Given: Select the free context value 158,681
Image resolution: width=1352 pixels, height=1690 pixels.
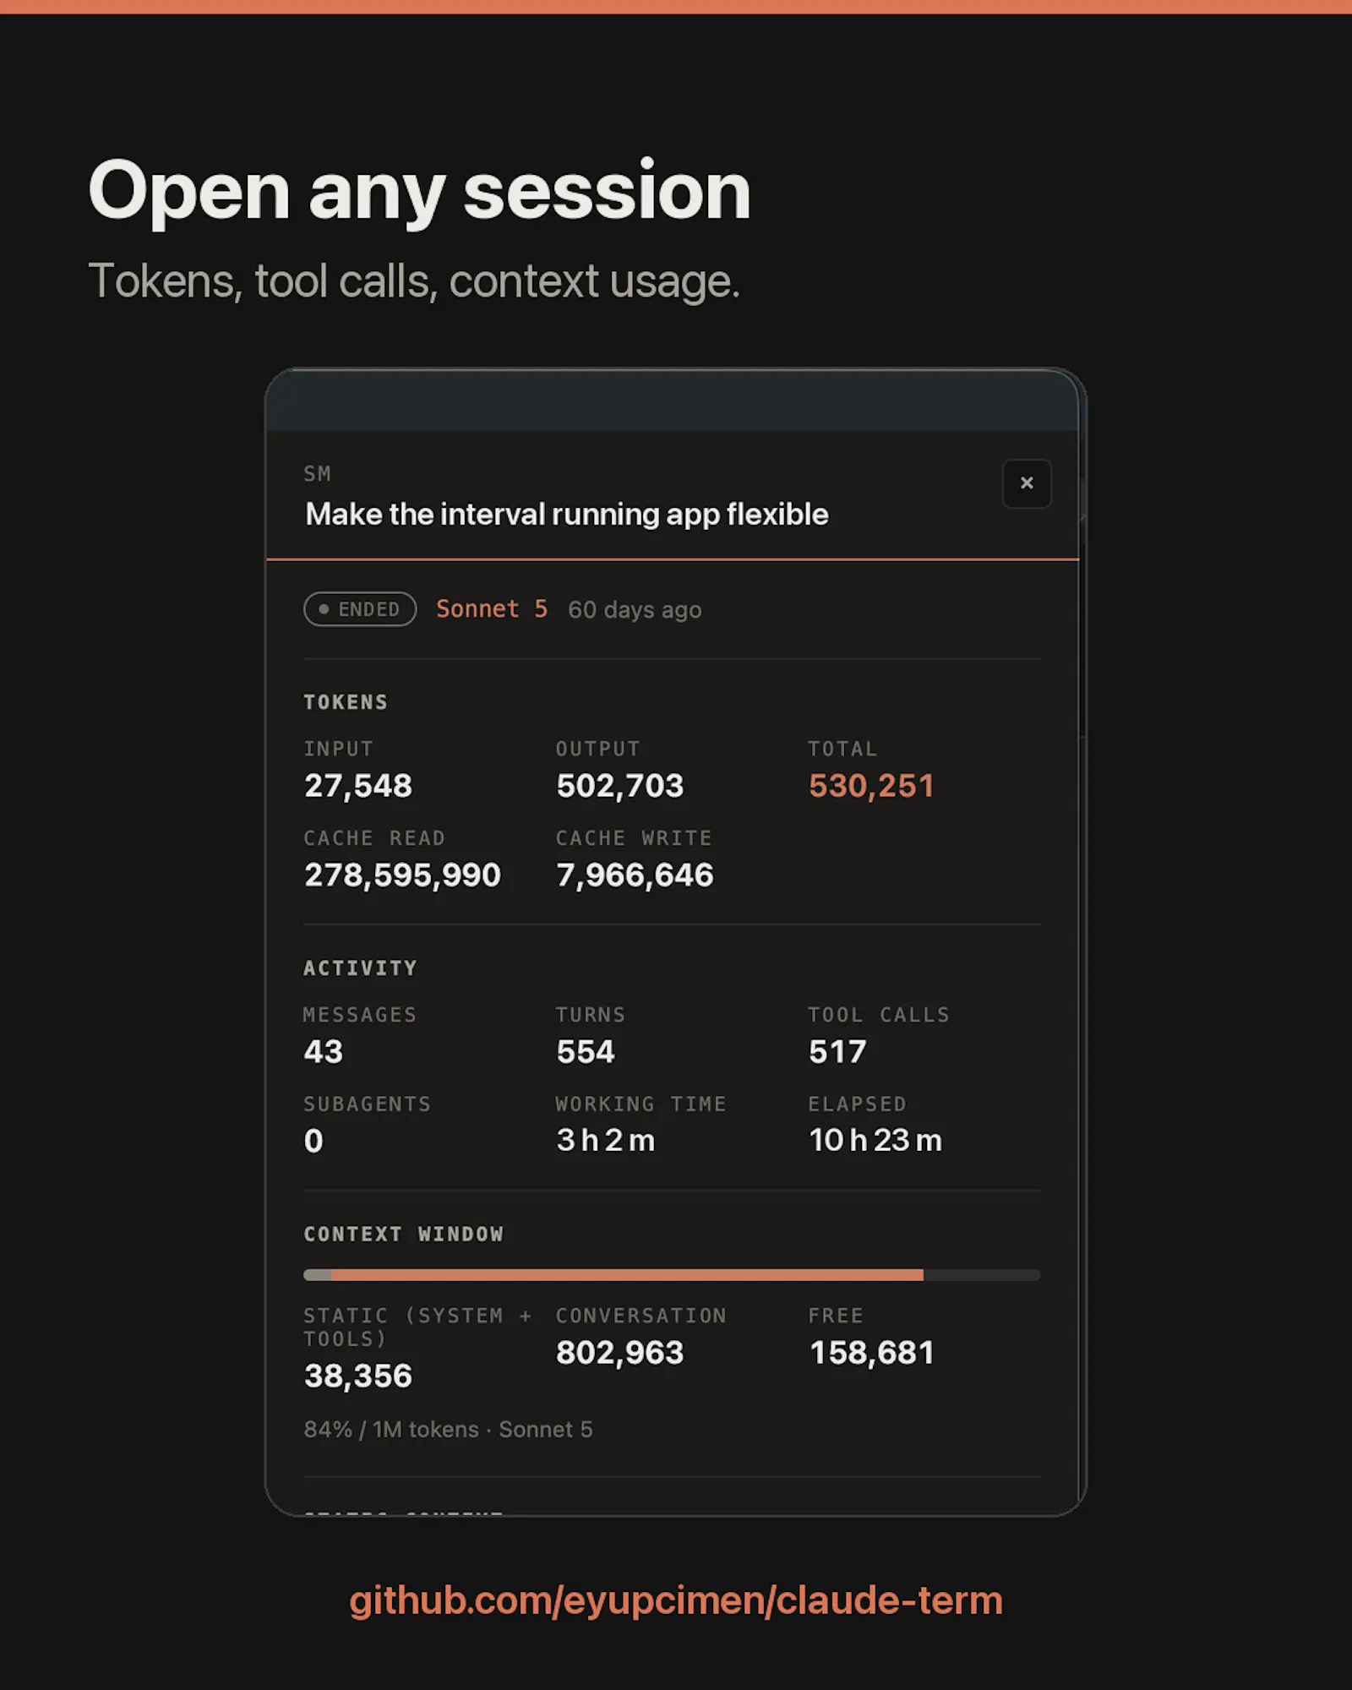Looking at the screenshot, I should (871, 1353).
